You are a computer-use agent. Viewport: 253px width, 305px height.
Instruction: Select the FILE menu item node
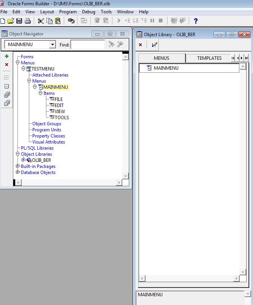coord(59,99)
